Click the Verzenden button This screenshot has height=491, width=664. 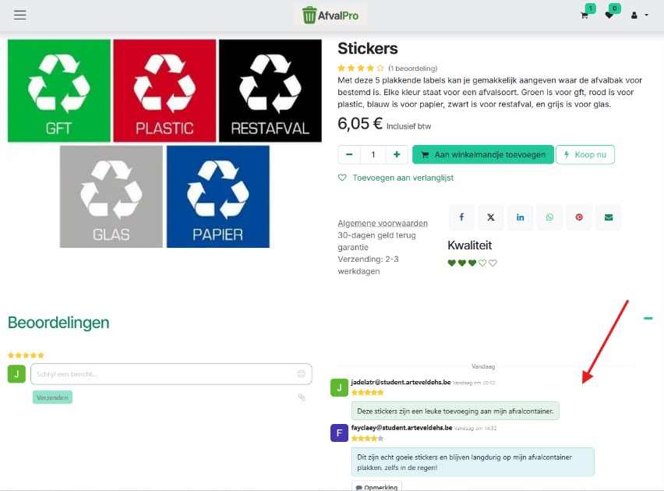coord(52,397)
